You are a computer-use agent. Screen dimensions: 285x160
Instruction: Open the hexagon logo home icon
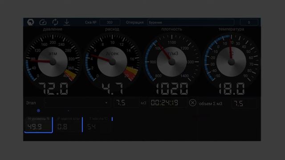pos(31,22)
